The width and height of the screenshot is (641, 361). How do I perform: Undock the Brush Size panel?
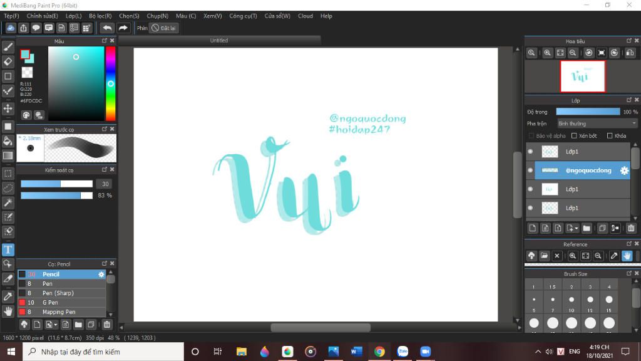point(628,273)
